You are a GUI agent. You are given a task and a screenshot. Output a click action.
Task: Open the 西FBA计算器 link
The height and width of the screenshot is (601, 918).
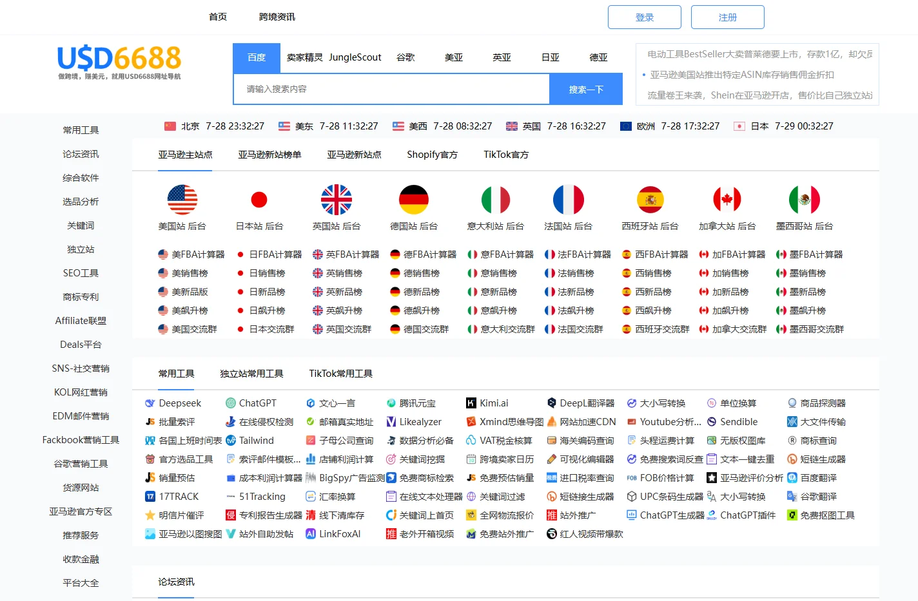click(661, 254)
